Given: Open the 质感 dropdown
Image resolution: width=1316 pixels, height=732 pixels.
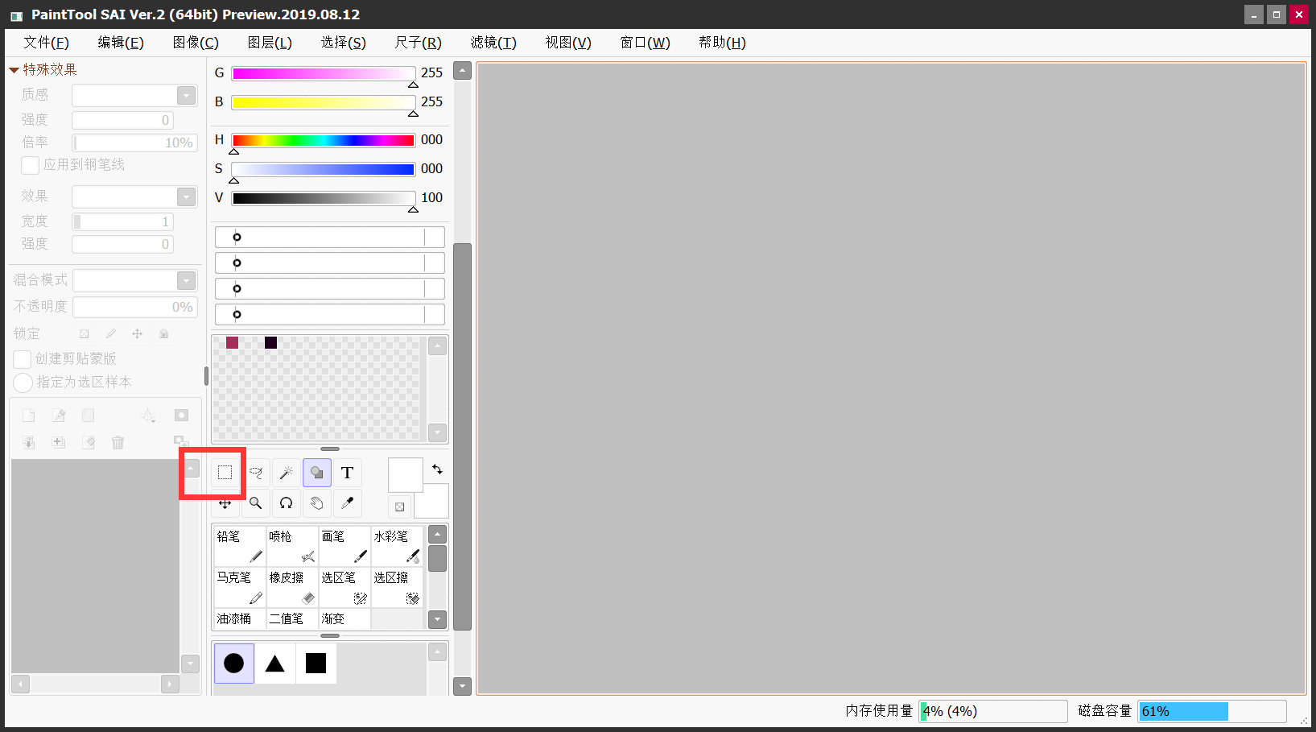Looking at the screenshot, I should [x=187, y=96].
